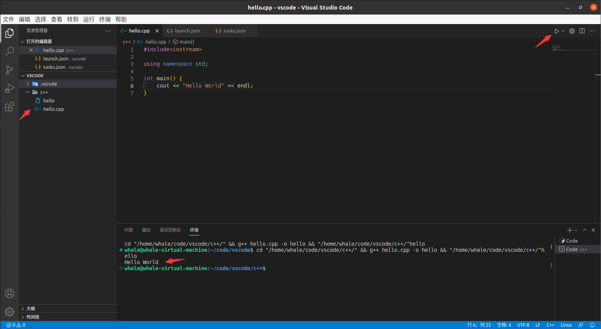Change indentation via 空格: 4 status
The height and width of the screenshot is (329, 601).
click(x=504, y=325)
